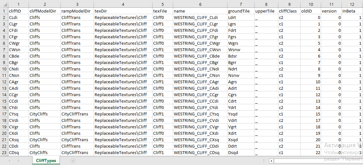Click the cliffClass header cell
This screenshot has height=165, width=363.
[289, 11]
